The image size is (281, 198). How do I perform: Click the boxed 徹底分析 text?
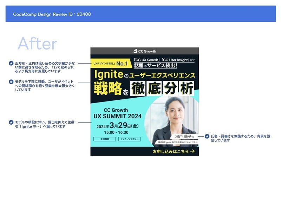[162, 88]
